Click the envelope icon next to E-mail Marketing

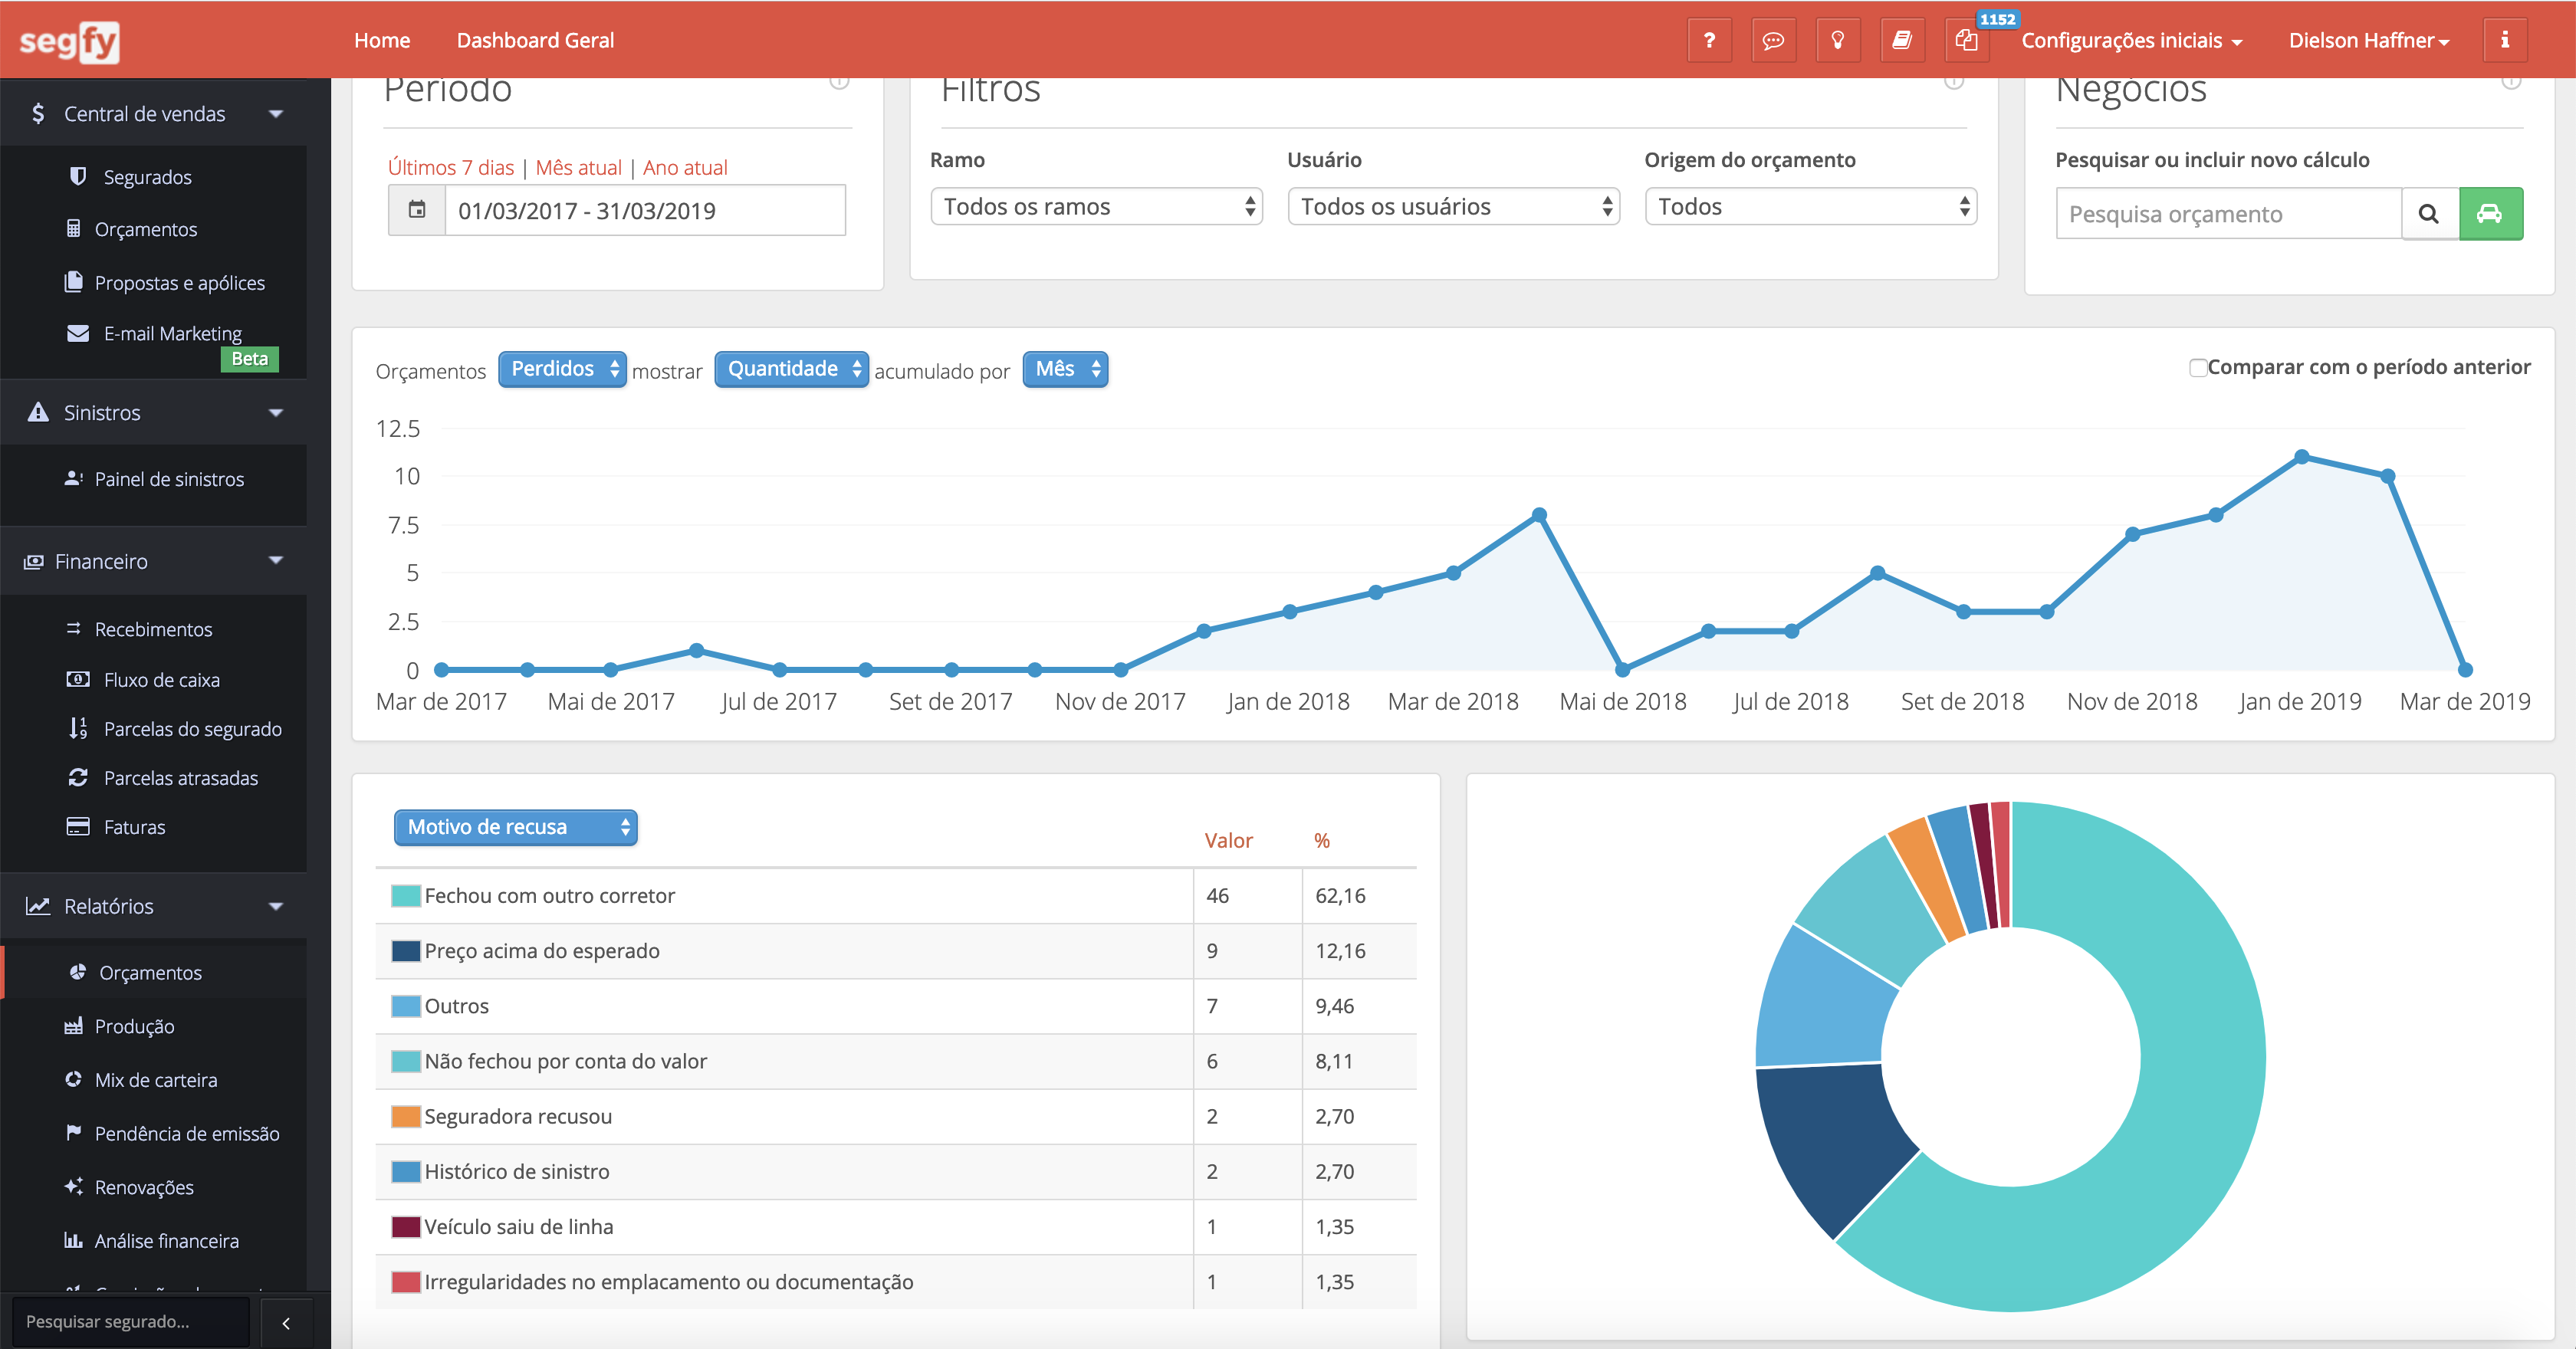click(x=78, y=333)
